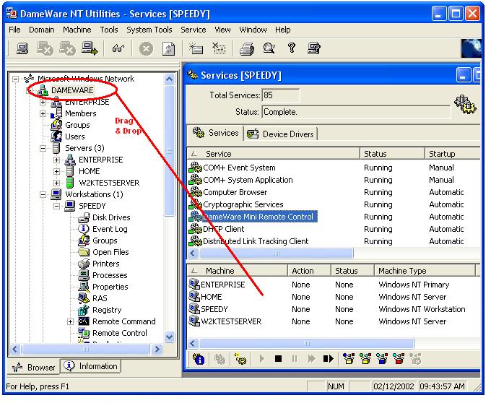Sort by the Startup column header
The image size is (491, 403).
452,154
